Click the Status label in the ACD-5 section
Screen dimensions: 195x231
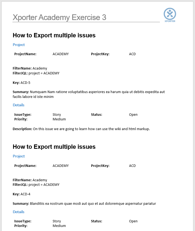[x=96, y=115]
